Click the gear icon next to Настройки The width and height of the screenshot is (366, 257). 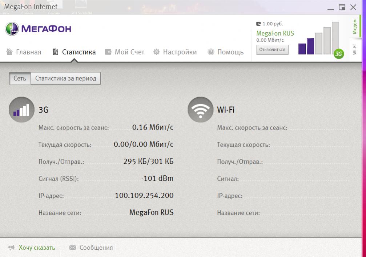[x=156, y=52]
